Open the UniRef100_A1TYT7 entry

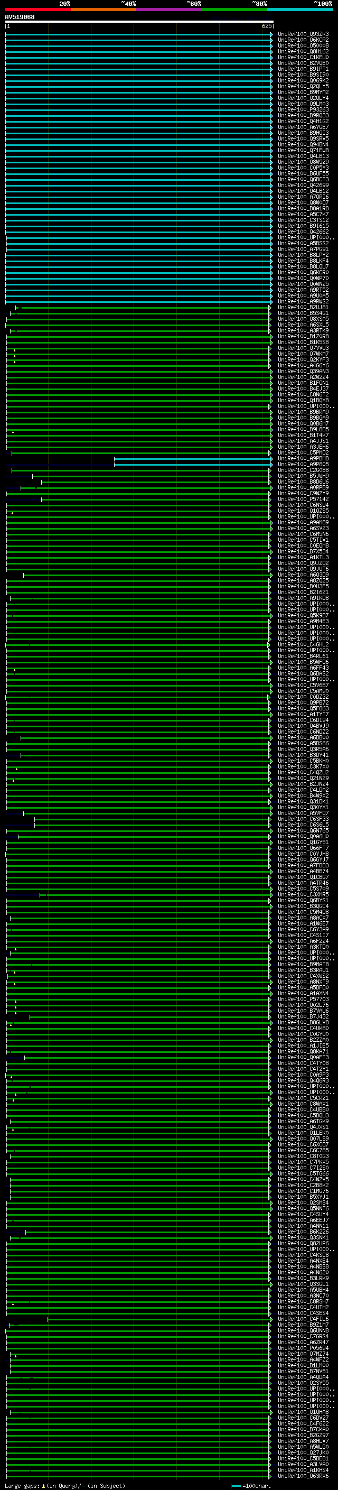point(303,715)
